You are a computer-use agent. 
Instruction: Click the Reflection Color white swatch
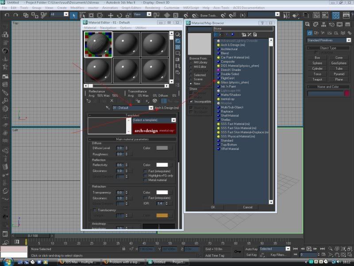point(162,165)
